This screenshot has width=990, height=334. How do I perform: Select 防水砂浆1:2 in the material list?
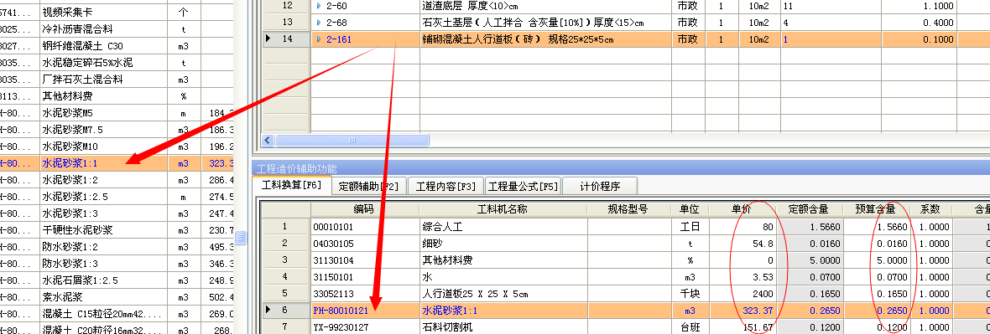70,247
